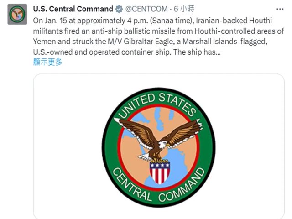This screenshot has width=292, height=219.
Task: Expand the tweet with 顯示更多
Action: tap(47, 62)
